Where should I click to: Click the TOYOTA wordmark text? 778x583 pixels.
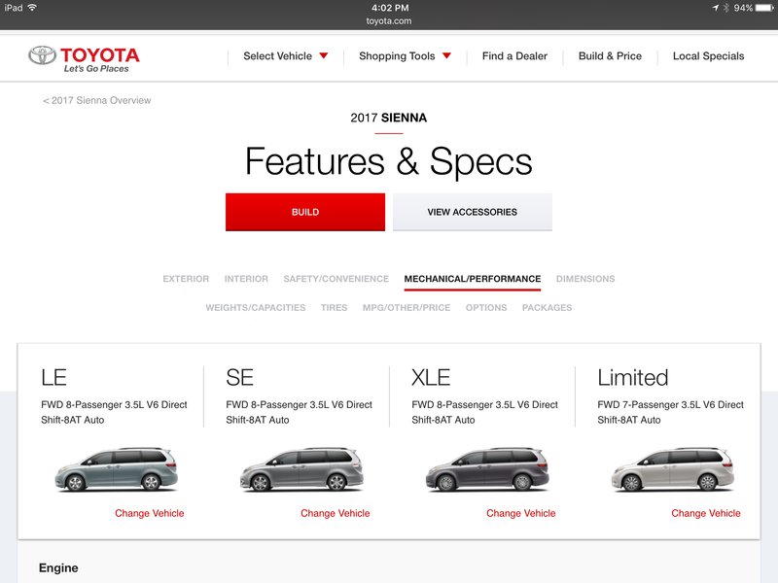point(100,54)
